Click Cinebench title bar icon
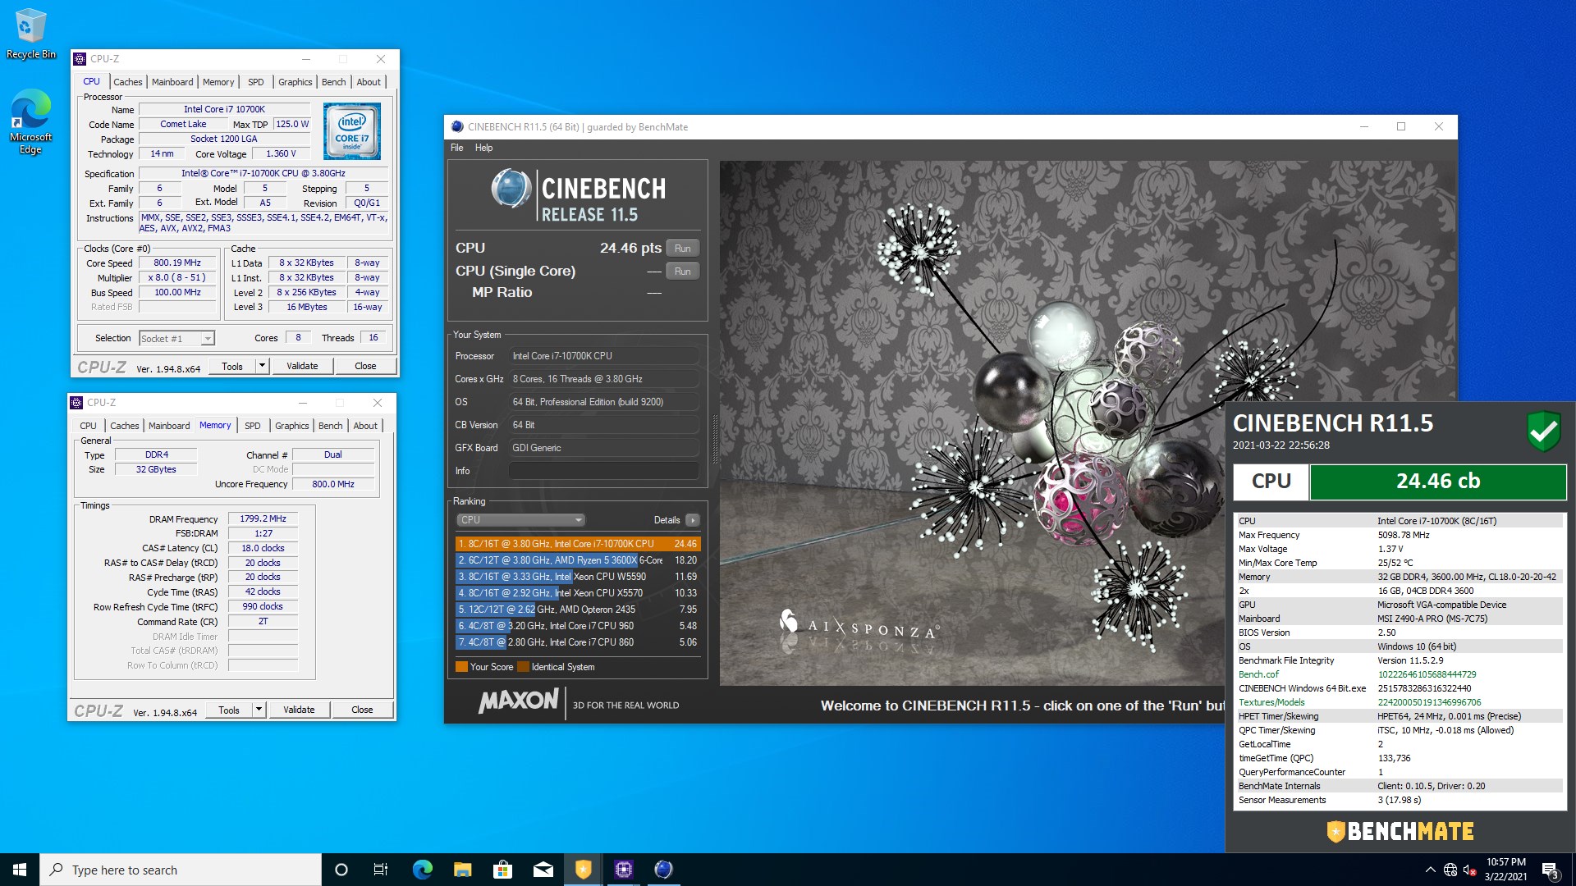 click(x=457, y=127)
